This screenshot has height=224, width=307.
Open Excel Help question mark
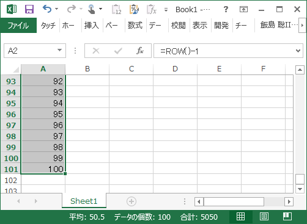[226, 9]
